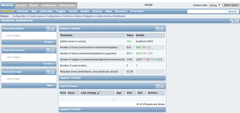Switch to the Administration tab
240x113 pixels.
67,5
